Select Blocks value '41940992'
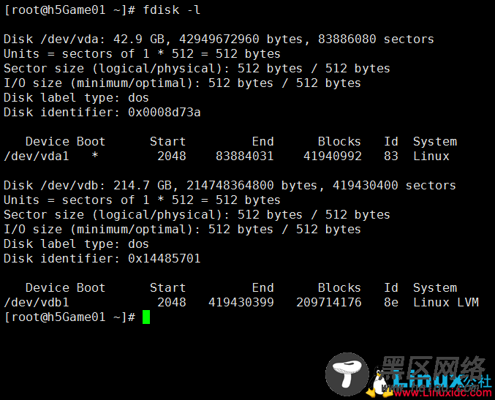 (x=333, y=156)
